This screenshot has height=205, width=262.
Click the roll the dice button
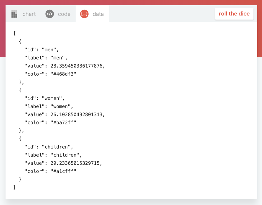click(234, 14)
